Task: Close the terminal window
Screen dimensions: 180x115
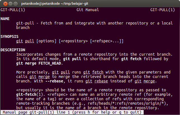Action: click(3, 3)
